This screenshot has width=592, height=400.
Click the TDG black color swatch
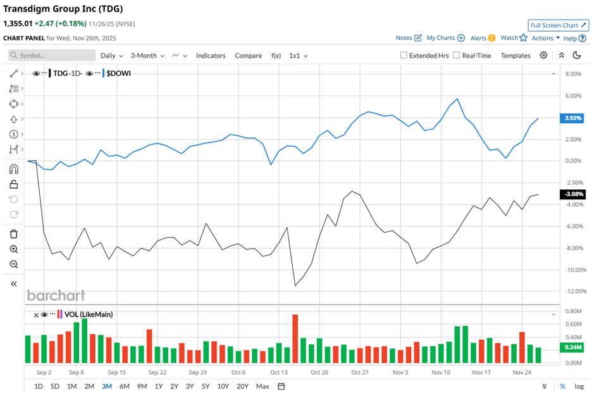pyautogui.click(x=50, y=73)
